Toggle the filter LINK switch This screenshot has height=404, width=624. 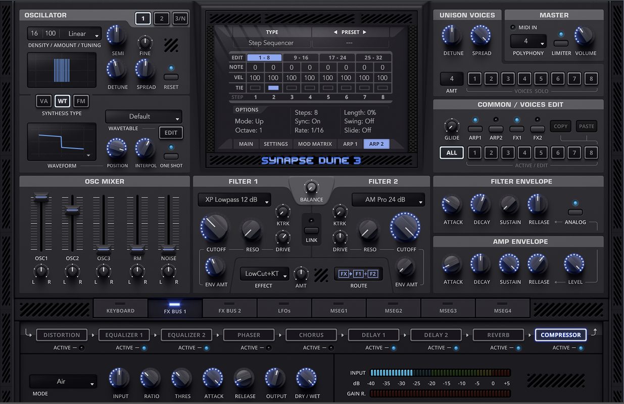pyautogui.click(x=311, y=230)
